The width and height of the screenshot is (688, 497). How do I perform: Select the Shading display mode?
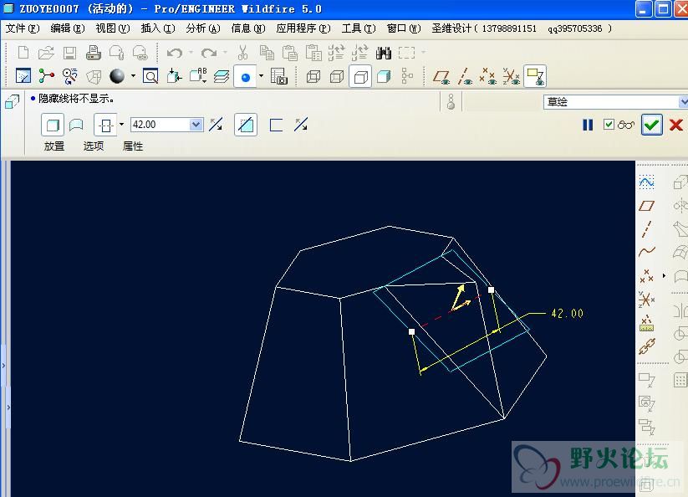tap(384, 76)
